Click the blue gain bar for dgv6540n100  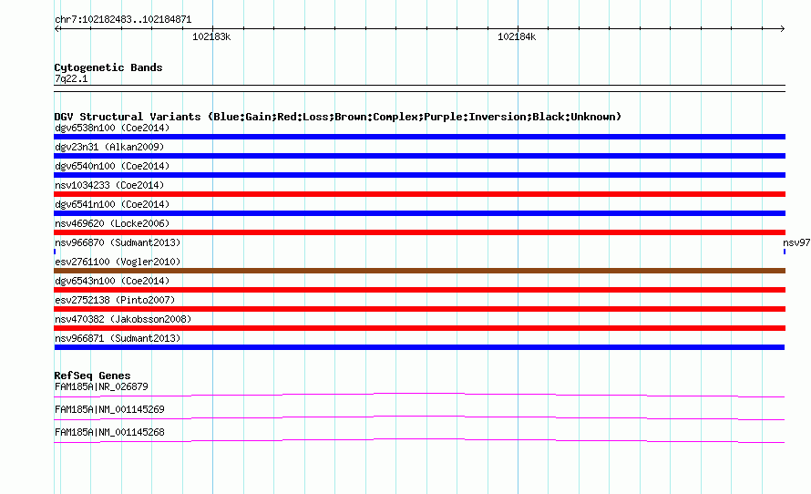[x=419, y=175]
